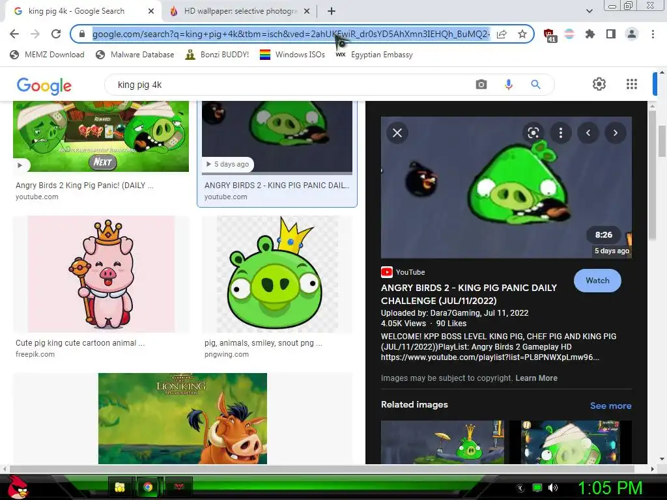
Task: Click the 1:05 PM taskbar clock
Action: click(610, 488)
